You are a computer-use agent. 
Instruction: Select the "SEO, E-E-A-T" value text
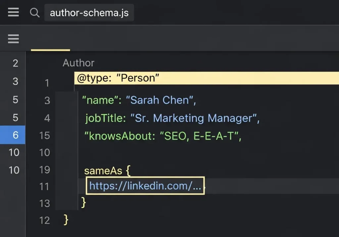[201, 136]
